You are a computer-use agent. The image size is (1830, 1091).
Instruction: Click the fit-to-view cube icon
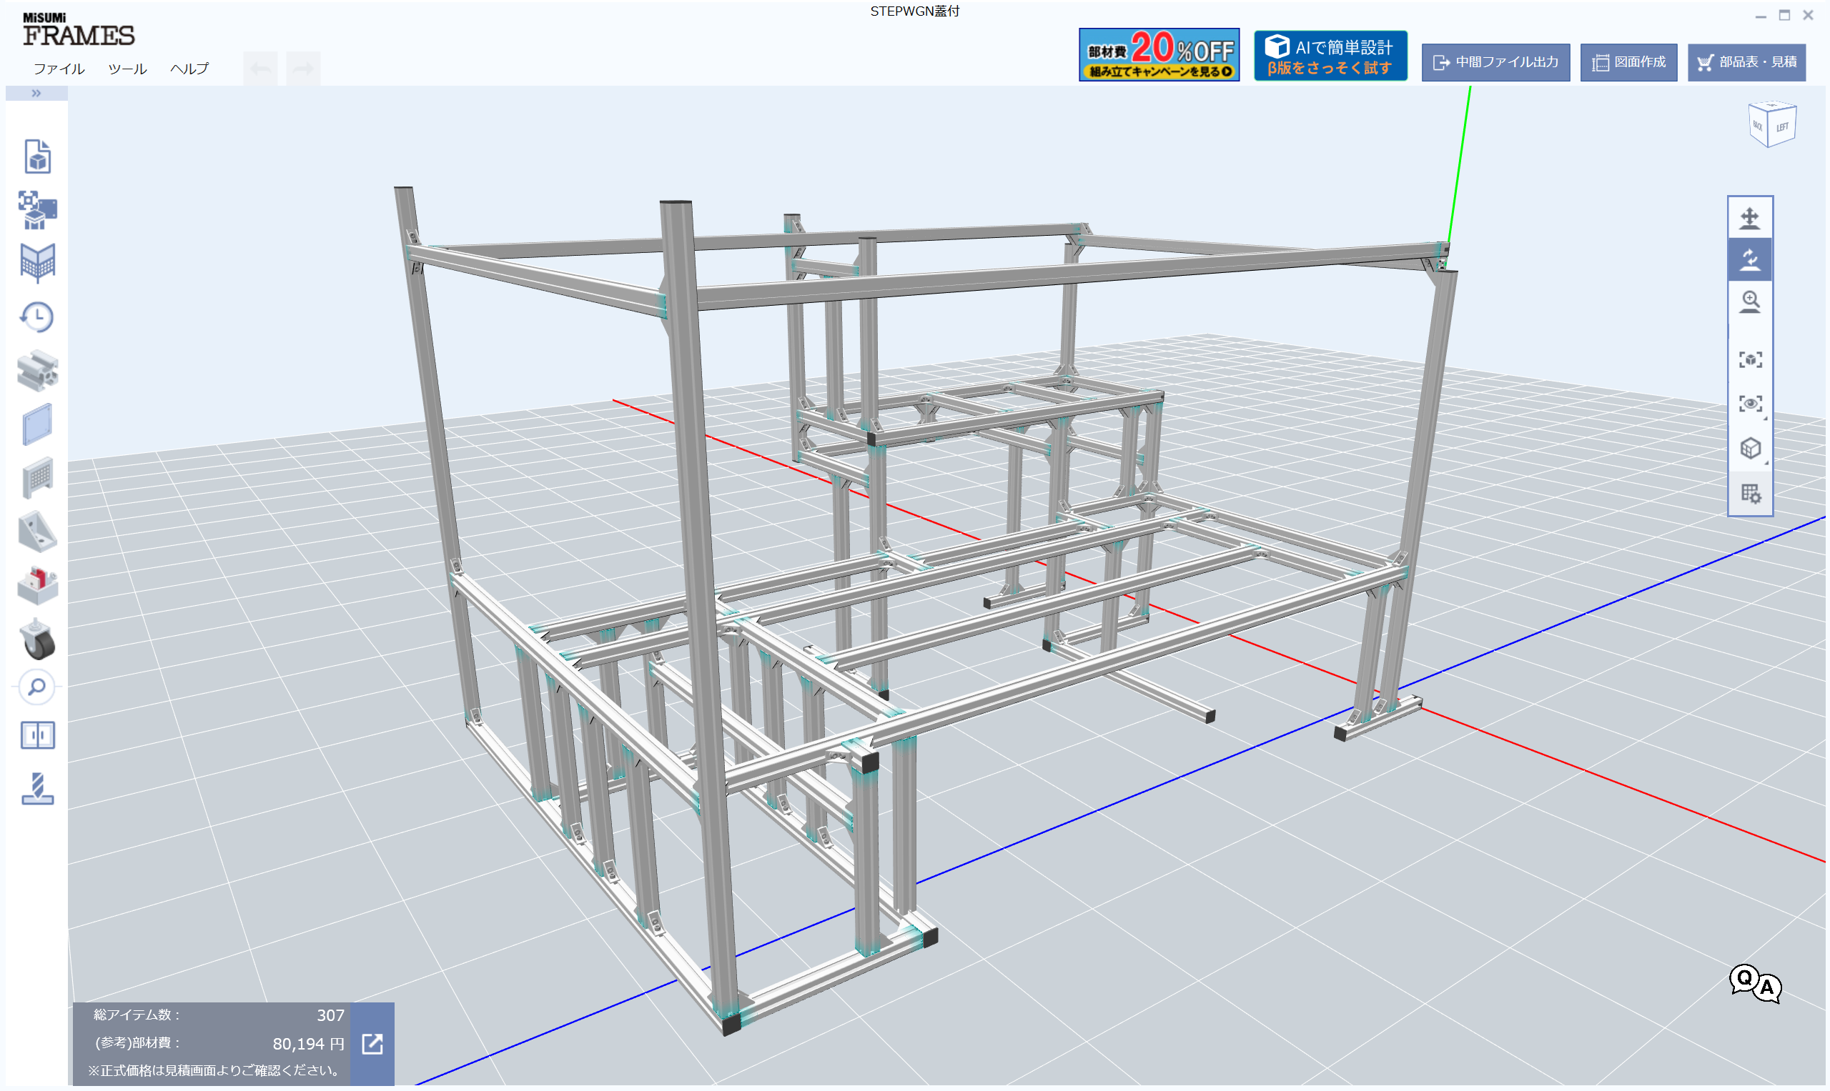tap(1750, 359)
